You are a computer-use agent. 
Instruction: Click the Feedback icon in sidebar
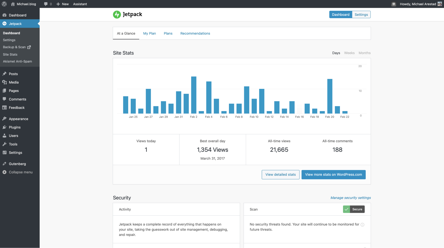pyautogui.click(x=4, y=108)
